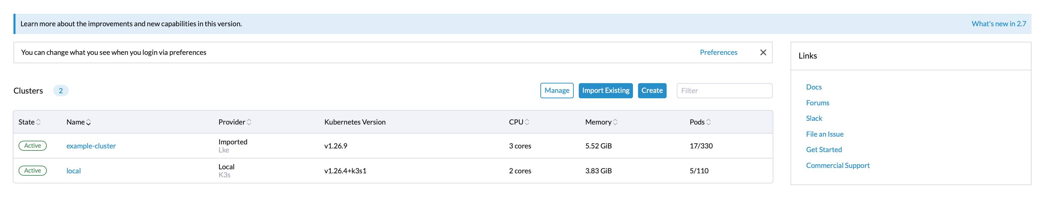Viewport: 1039px width, 208px height.
Task: Open the Preferences link
Action: coord(718,53)
